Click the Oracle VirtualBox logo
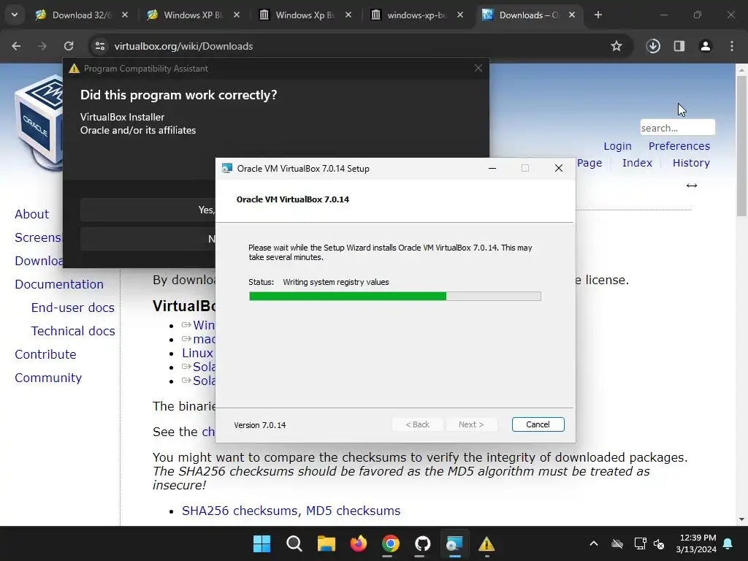The width and height of the screenshot is (748, 561). click(x=39, y=122)
